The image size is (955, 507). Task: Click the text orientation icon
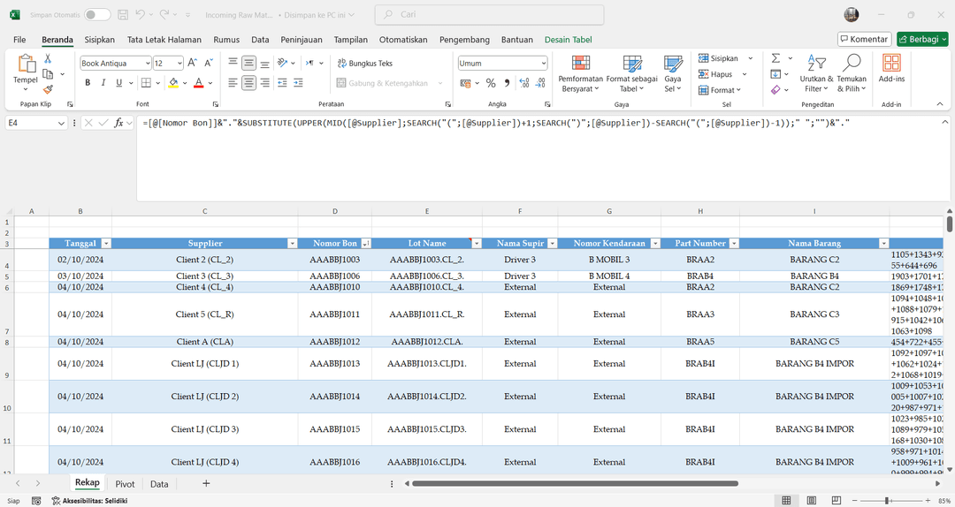coord(282,63)
